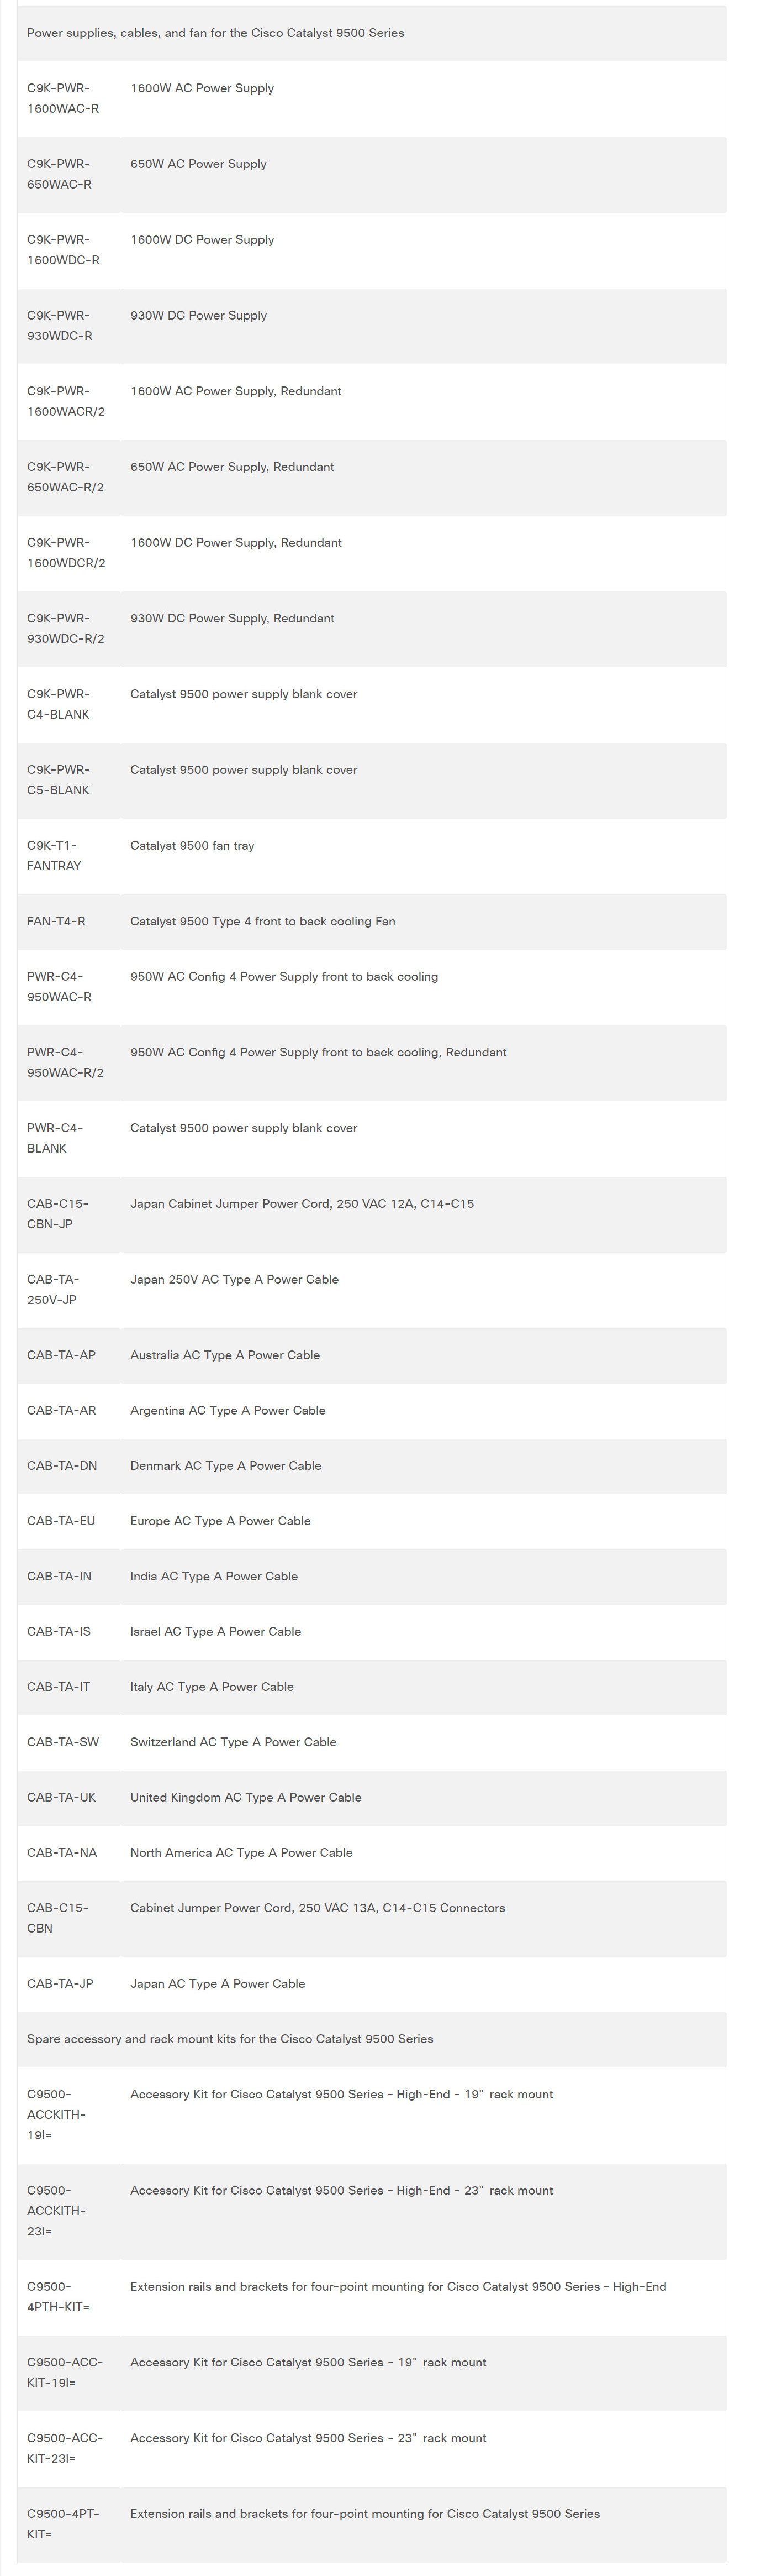Viewport: 766px width, 2576px height.
Task: Click the spare accessory and rack mount kits heading
Action: click(230, 2038)
